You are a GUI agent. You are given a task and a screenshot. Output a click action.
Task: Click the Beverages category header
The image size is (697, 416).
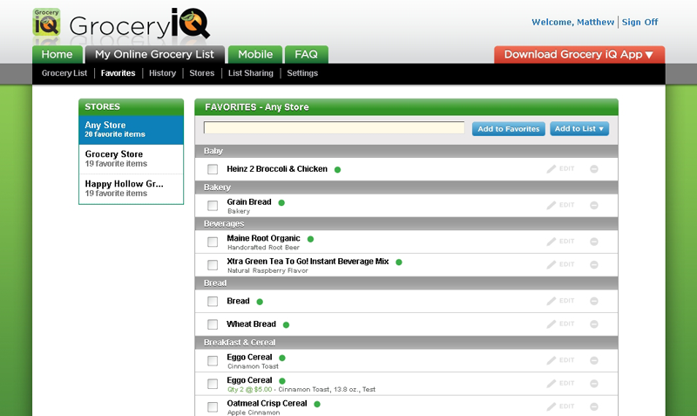pos(406,224)
